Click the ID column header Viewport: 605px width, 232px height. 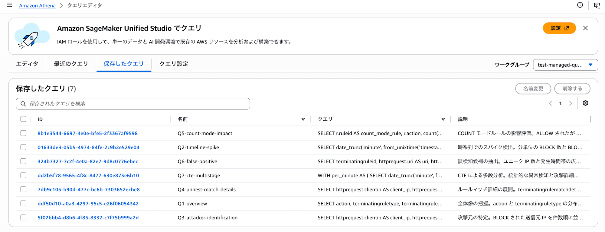coord(40,119)
